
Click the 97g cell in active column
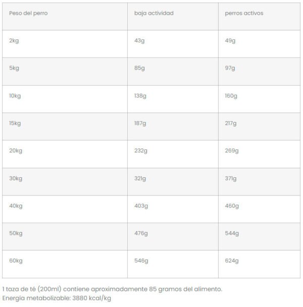tap(260, 72)
